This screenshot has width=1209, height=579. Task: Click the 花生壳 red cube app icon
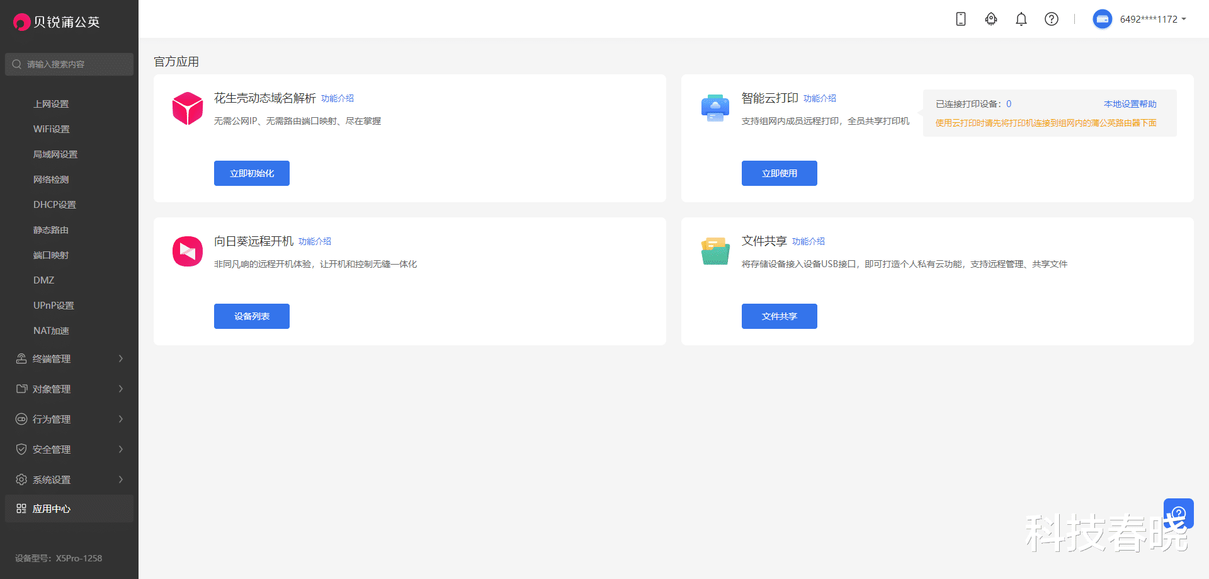[x=188, y=108]
